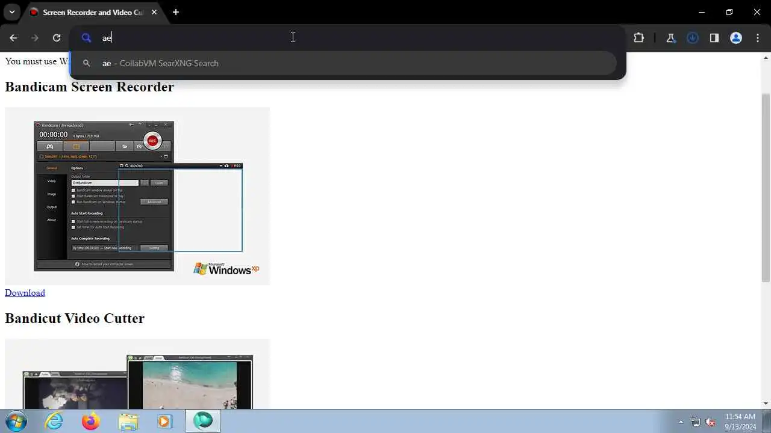
Task: Open the profile avatar icon
Action: tap(736, 38)
